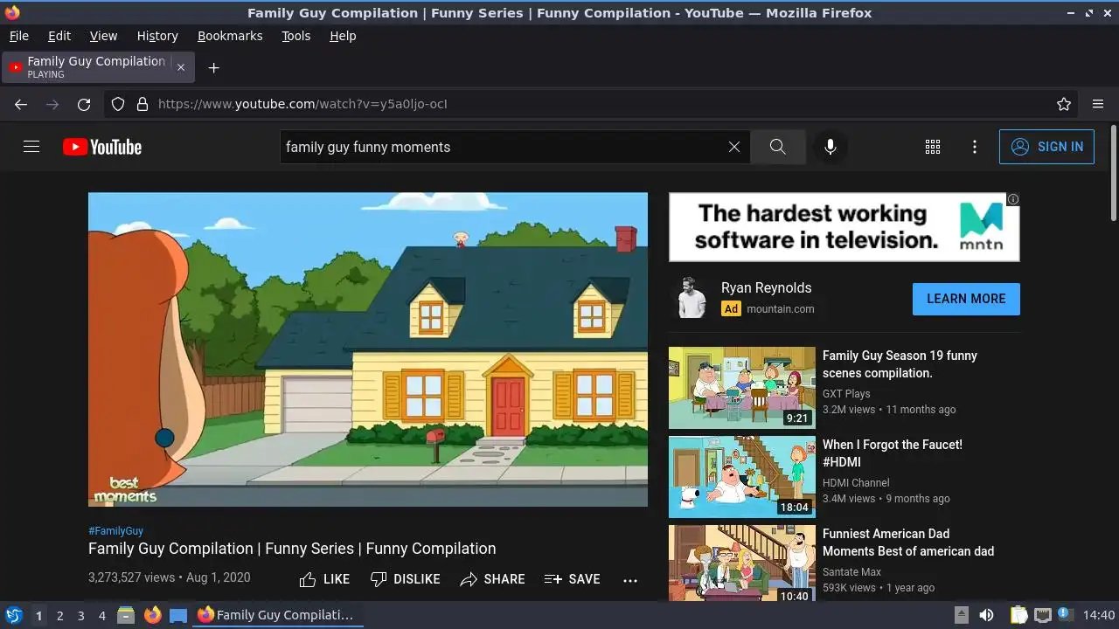Click the SIGN IN button
Viewport: 1119px width, 629px height.
[1046, 147]
